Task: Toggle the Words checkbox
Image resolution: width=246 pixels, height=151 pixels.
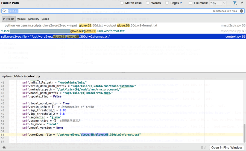Action: click(x=148, y=3)
